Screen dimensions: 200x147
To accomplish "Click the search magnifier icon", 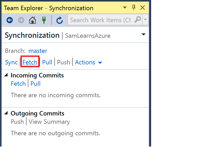I will click(138, 20).
